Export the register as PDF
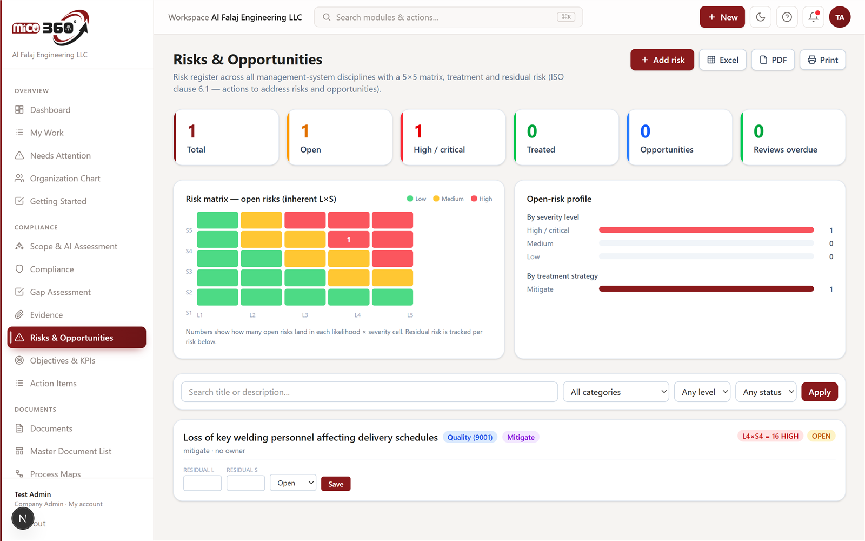The width and height of the screenshot is (865, 541). [x=773, y=60]
